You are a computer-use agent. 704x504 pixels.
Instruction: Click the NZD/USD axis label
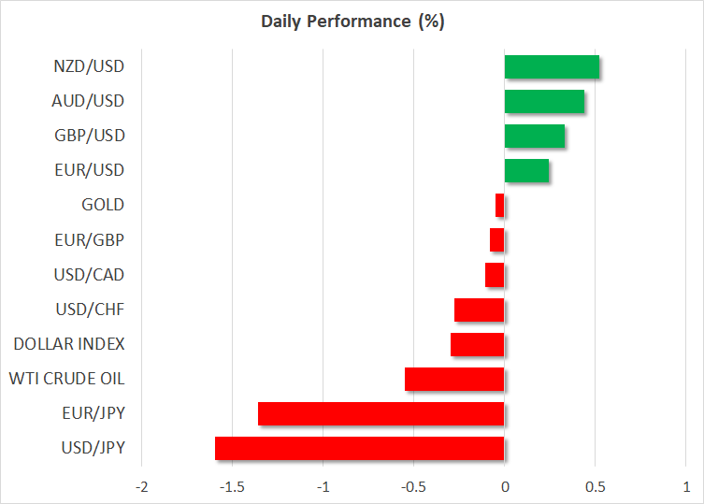coord(90,66)
